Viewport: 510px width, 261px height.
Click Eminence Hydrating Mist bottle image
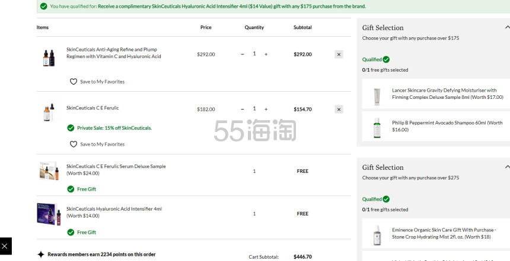coord(377,235)
